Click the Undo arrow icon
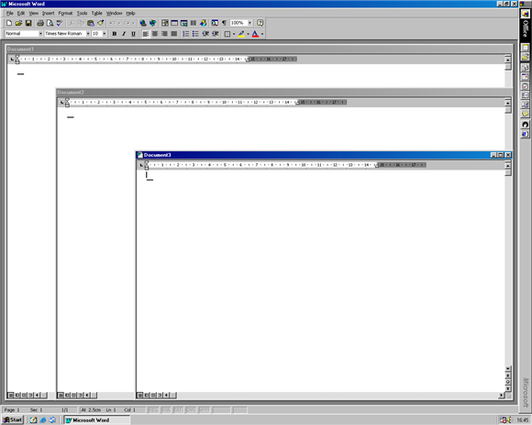The height and width of the screenshot is (425, 532). (x=112, y=23)
